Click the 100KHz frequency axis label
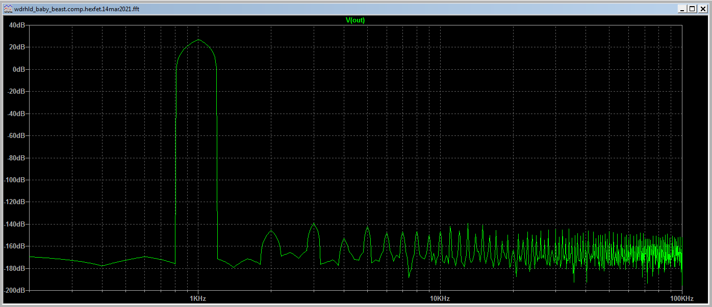 point(681,298)
